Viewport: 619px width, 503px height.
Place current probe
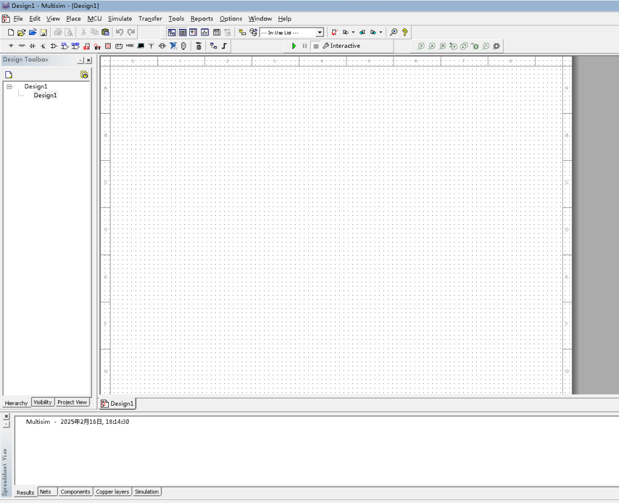click(x=432, y=46)
